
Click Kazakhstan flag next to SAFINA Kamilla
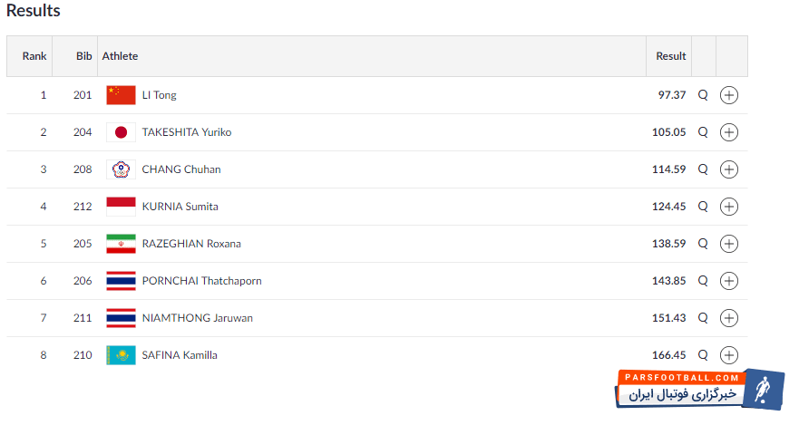pyautogui.click(x=121, y=355)
